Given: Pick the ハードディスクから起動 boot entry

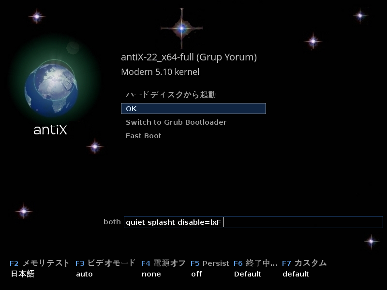Looking at the screenshot, I should click(x=171, y=95).
